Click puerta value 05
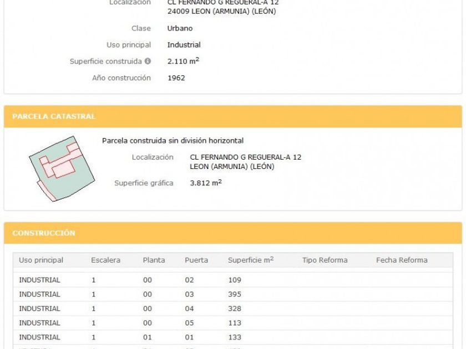This screenshot has width=466, height=349. click(x=189, y=323)
